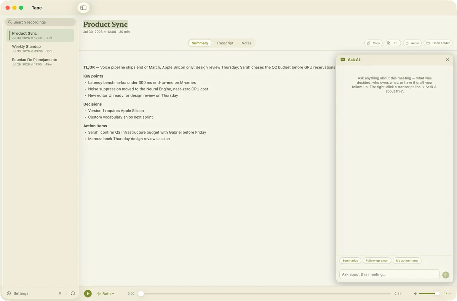
Task: Select the Weekly Standup recording
Action: pyautogui.click(x=40, y=49)
